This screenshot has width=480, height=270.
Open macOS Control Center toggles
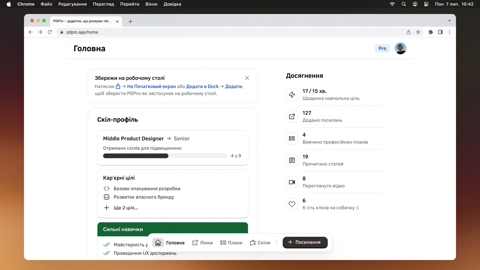[426, 4]
